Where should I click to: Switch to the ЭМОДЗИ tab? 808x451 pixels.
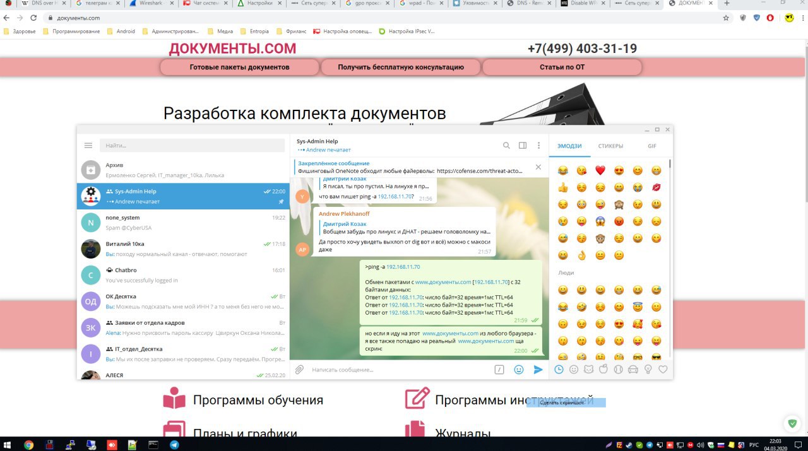[x=569, y=146]
